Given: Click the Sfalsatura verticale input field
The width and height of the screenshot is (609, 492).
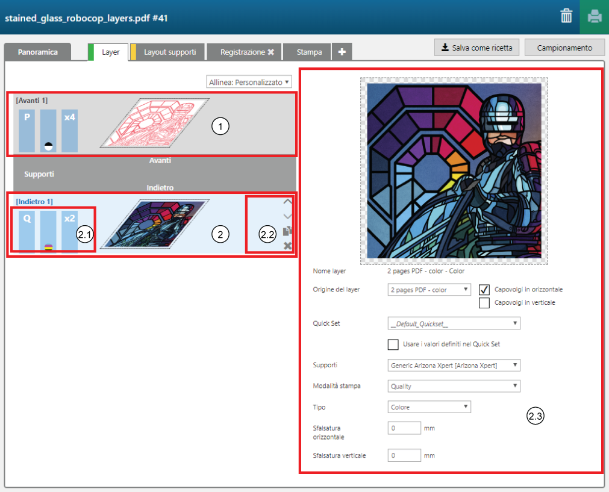Looking at the screenshot, I should pos(404,455).
